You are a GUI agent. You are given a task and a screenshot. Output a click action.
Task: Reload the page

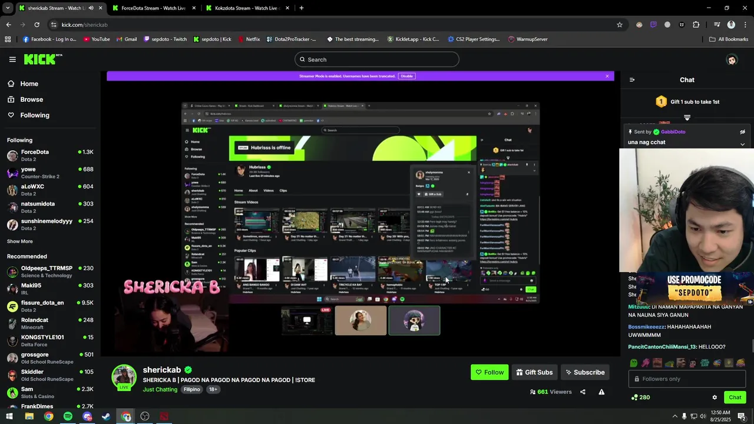tap(37, 25)
